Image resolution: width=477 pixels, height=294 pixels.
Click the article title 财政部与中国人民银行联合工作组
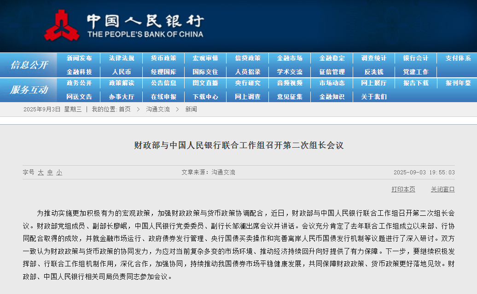(x=239, y=145)
